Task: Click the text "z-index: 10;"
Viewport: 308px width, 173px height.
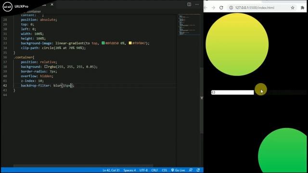Action: [x=32, y=81]
